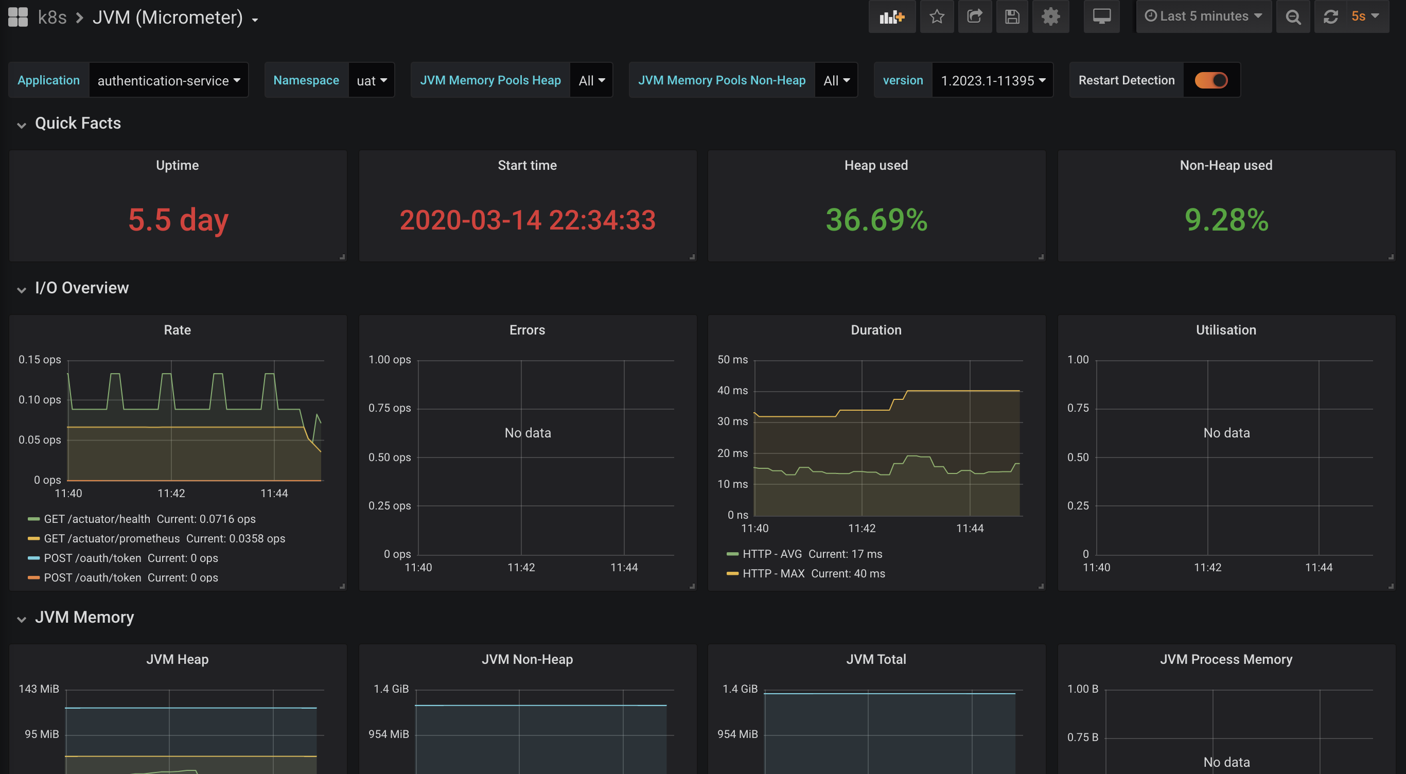Viewport: 1406px width, 774px height.
Task: Cycle view mode with monitor icon
Action: coord(1101,17)
